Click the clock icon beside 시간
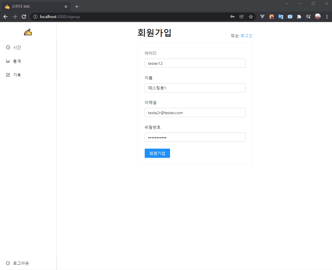The image size is (332, 270). click(x=8, y=47)
